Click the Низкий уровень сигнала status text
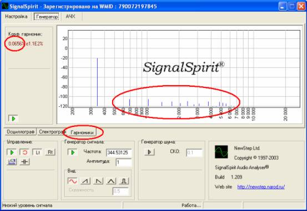This screenshot has width=307, height=211. [x=27, y=205]
